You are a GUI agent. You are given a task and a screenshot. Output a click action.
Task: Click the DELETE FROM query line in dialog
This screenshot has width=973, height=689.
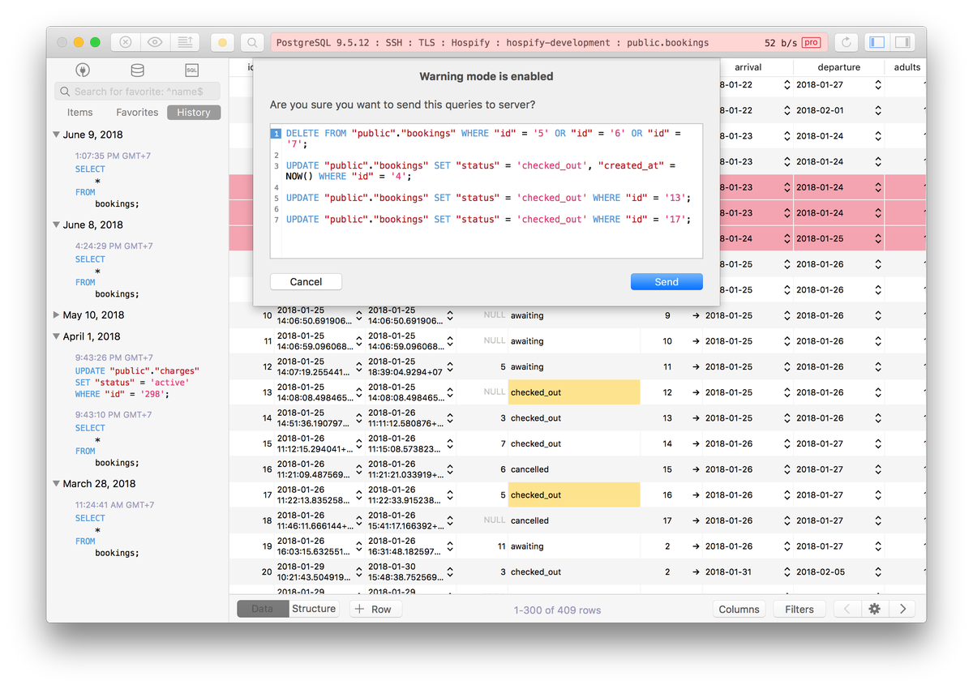pos(485,138)
